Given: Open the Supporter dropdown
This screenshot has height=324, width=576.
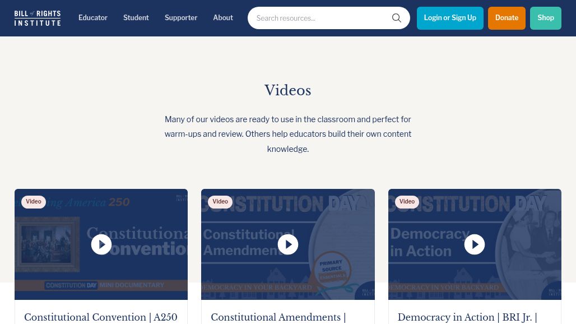Looking at the screenshot, I should [x=181, y=17].
